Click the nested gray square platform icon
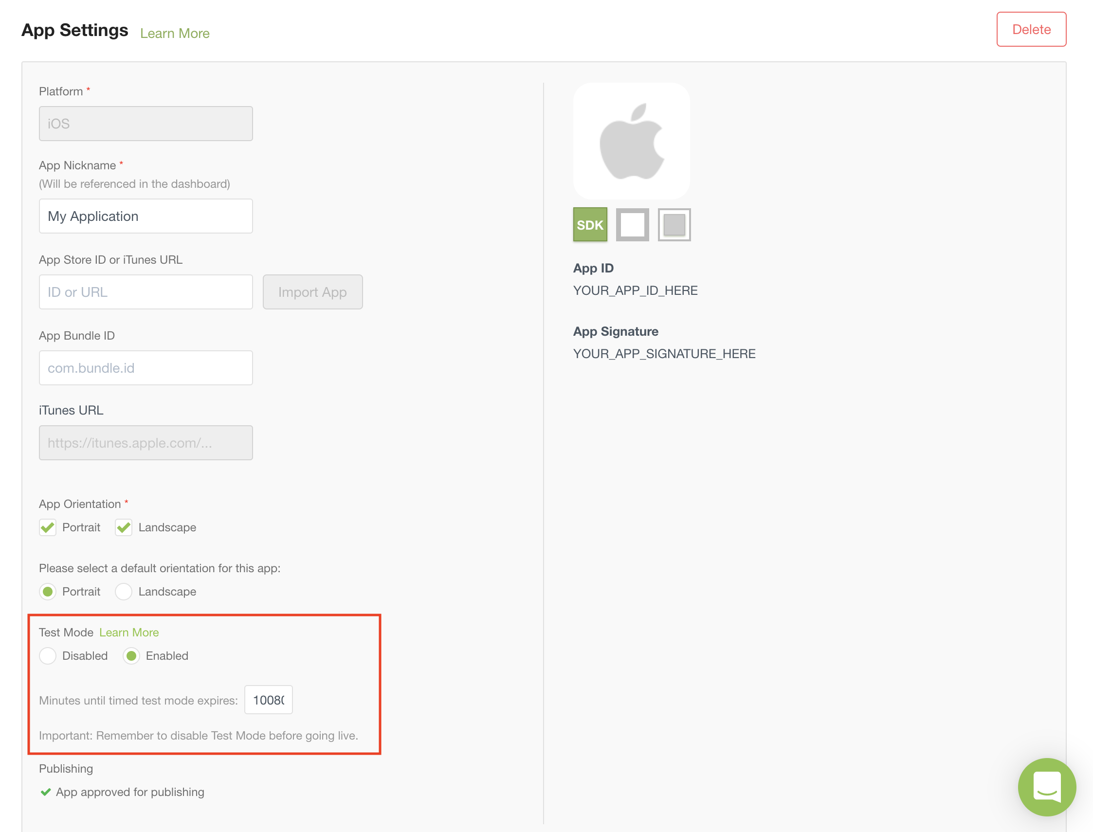This screenshot has width=1093, height=832. [x=674, y=224]
